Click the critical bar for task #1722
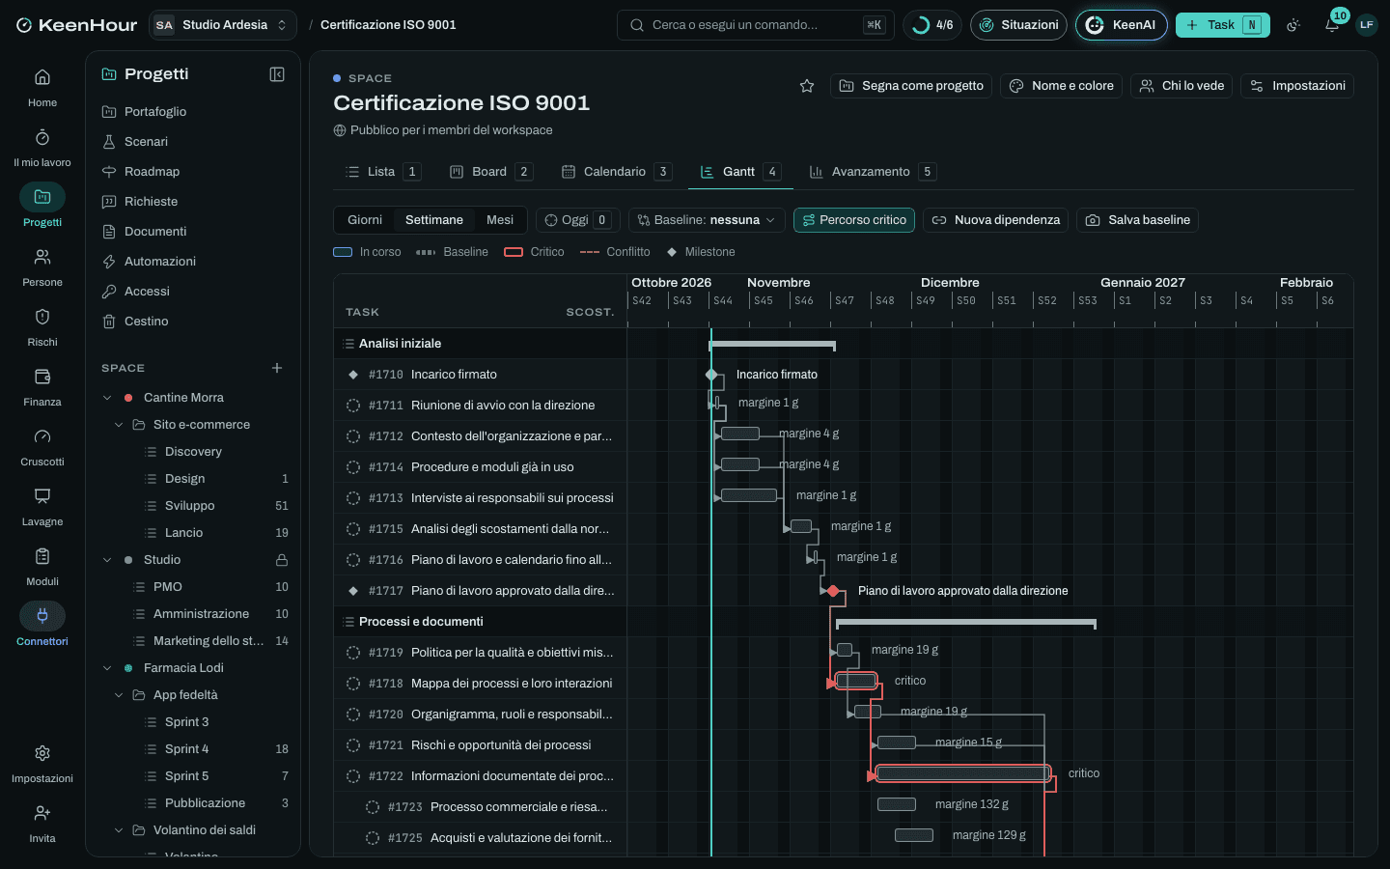The height and width of the screenshot is (869, 1390). (963, 773)
